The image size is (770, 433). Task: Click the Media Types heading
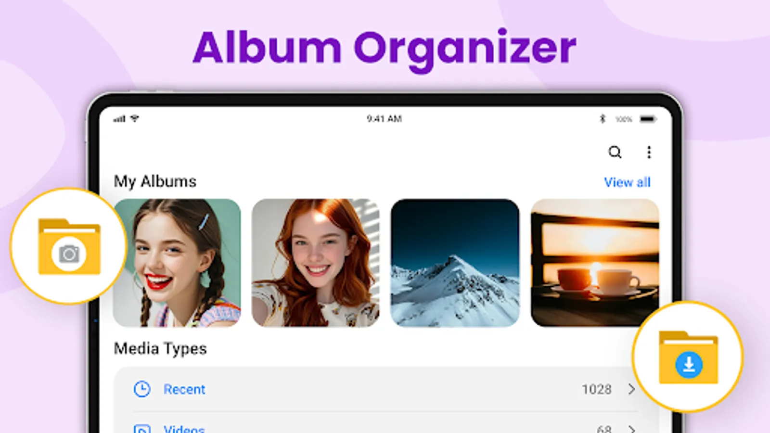(160, 348)
